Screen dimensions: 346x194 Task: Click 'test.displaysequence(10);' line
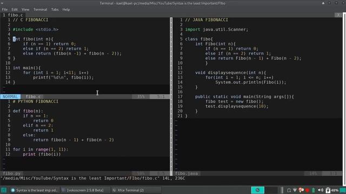237,106
